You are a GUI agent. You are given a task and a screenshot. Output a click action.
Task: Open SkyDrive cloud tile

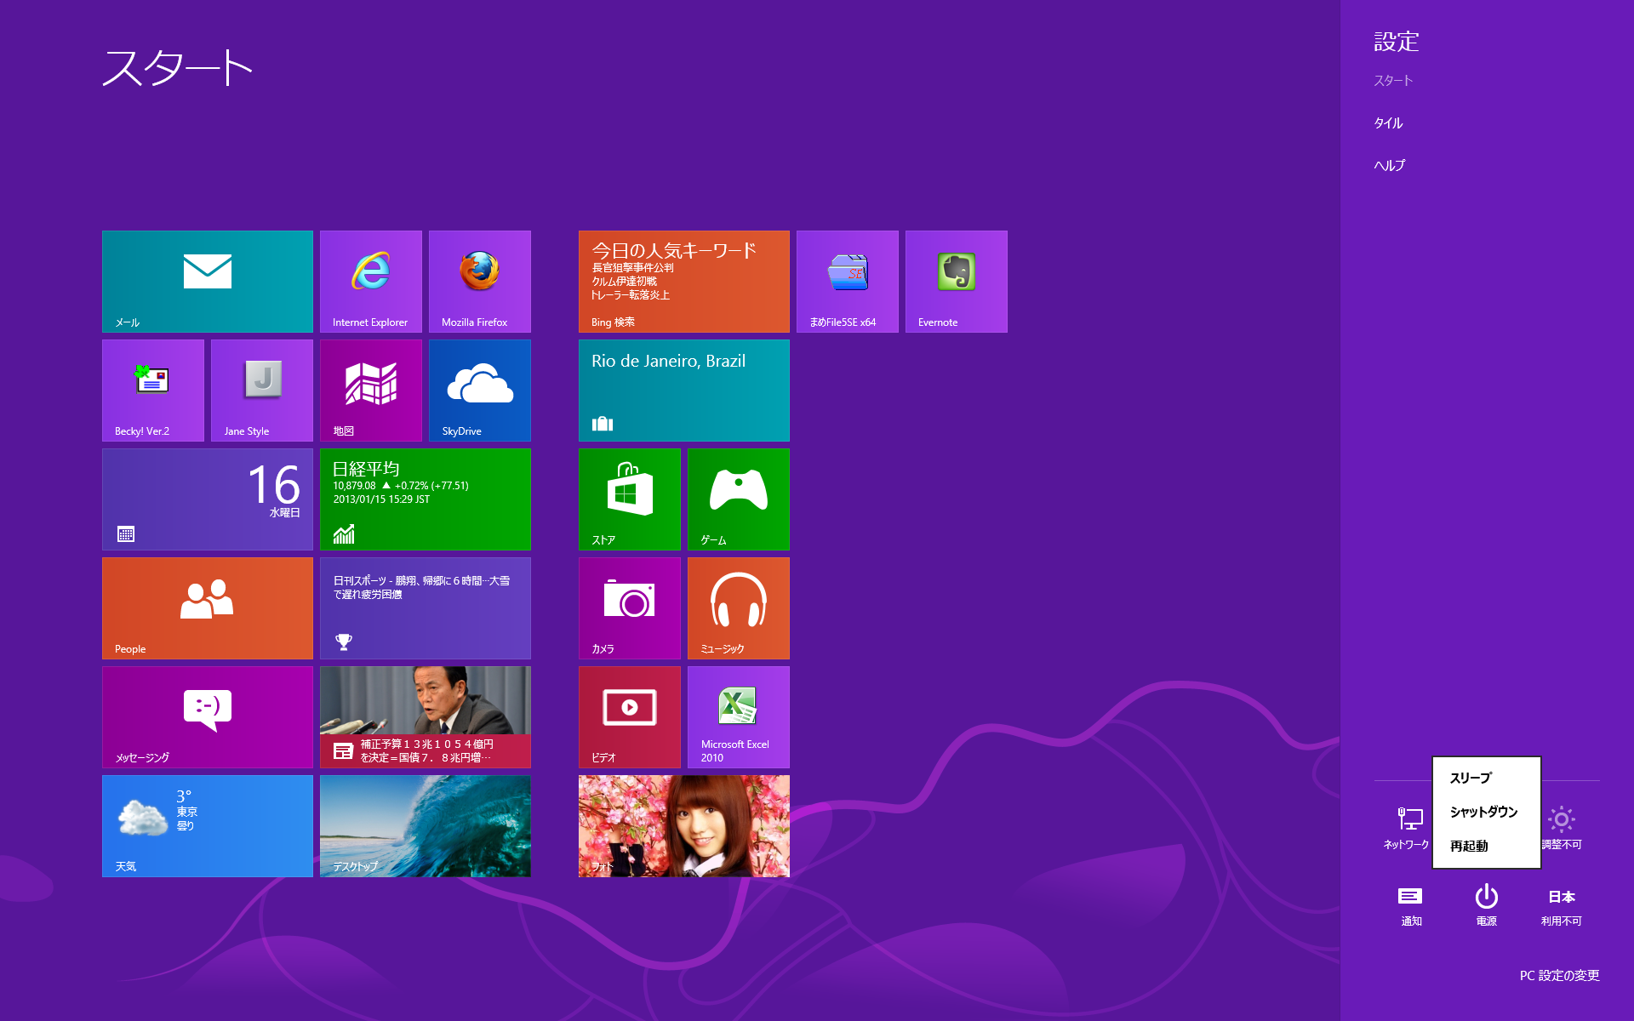479,390
